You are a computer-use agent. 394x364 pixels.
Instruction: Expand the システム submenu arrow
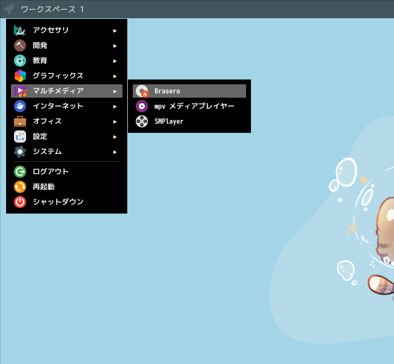coord(115,152)
